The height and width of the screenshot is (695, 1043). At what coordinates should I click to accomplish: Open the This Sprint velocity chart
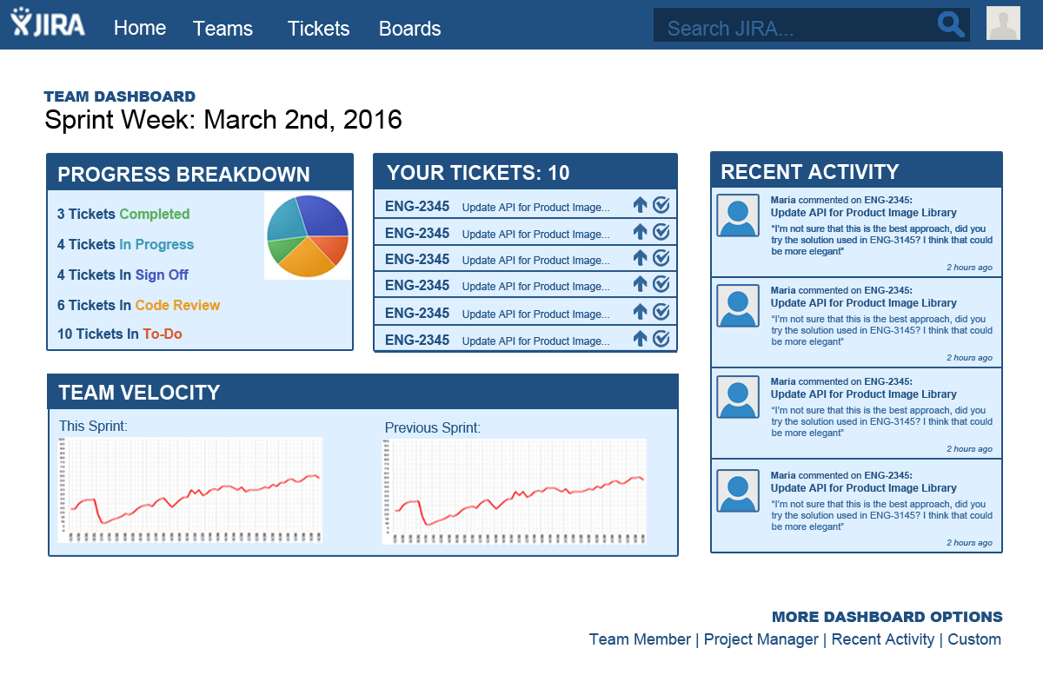tap(190, 490)
